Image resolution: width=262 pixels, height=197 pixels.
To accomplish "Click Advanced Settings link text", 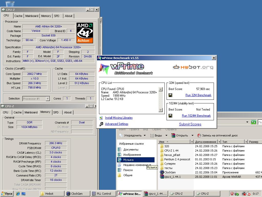I will [117, 124].
